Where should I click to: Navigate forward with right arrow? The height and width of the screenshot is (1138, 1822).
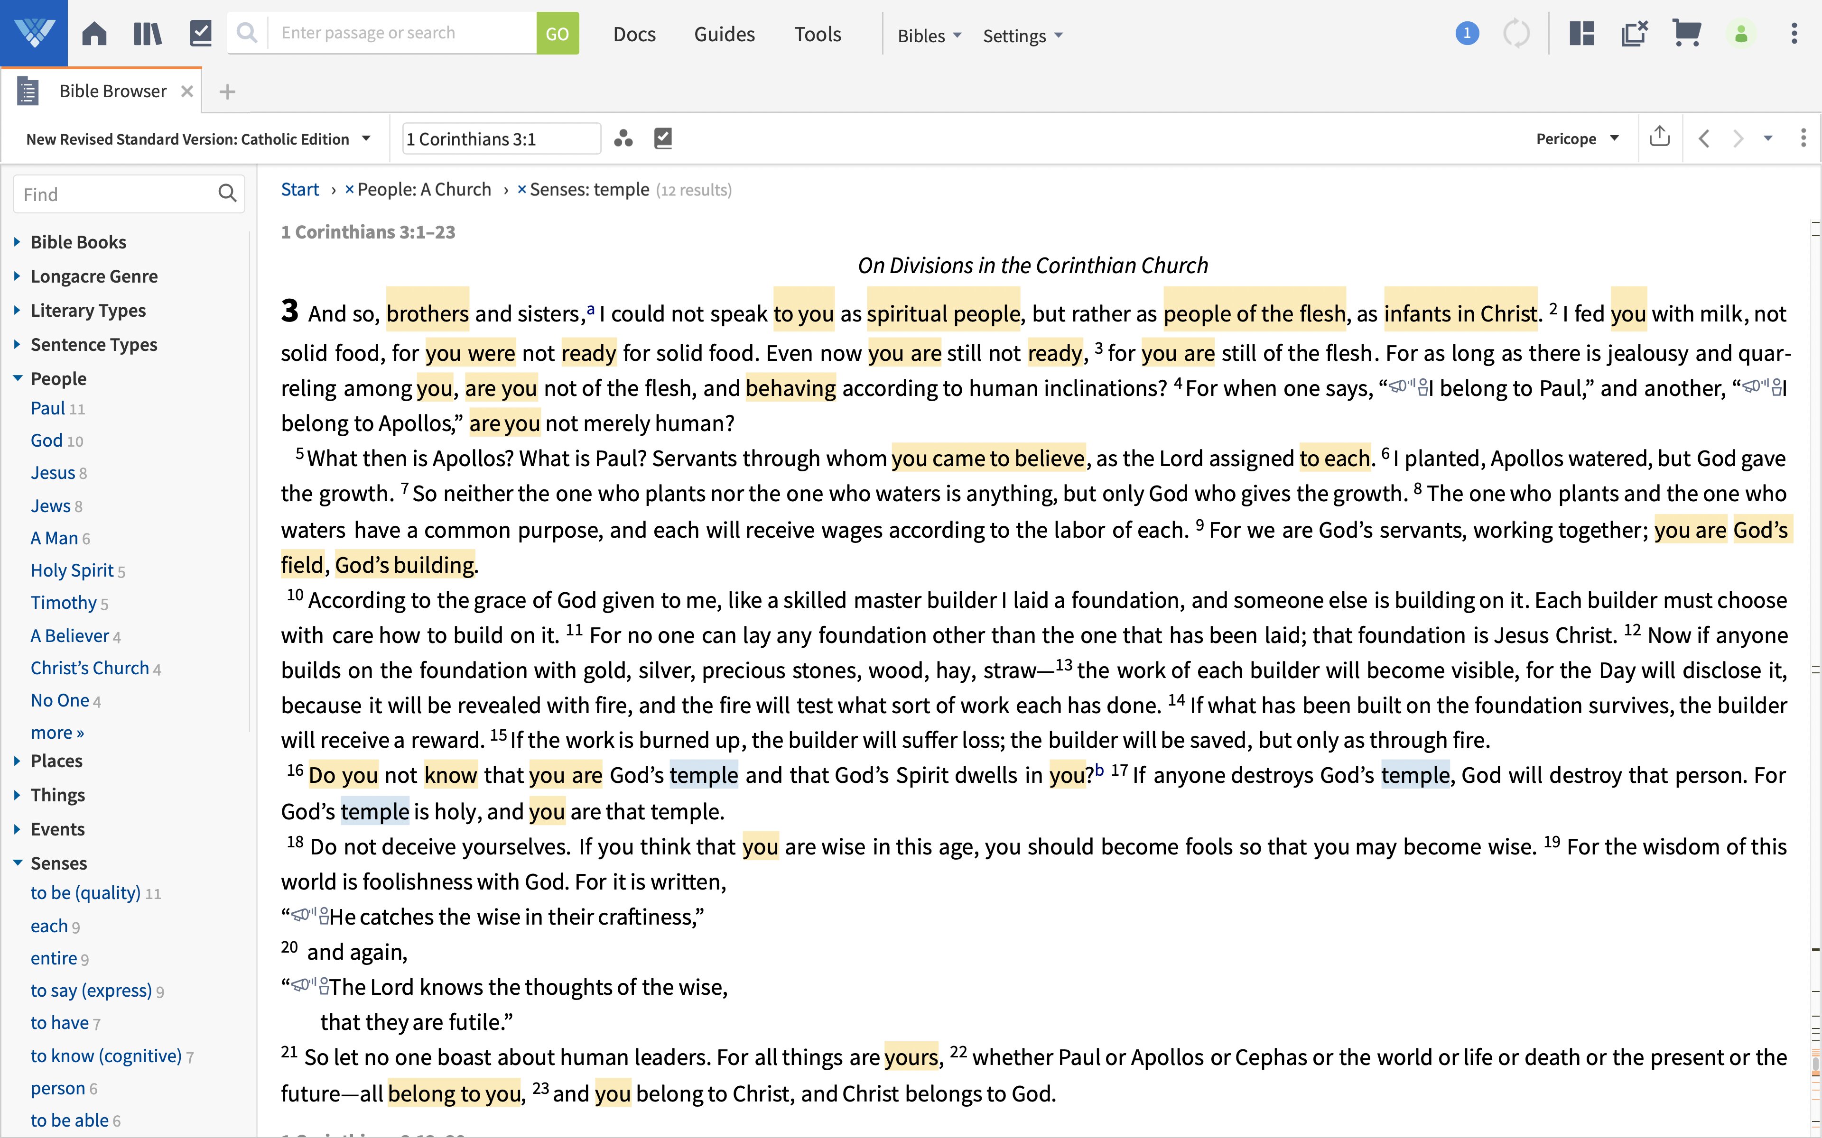(1738, 138)
